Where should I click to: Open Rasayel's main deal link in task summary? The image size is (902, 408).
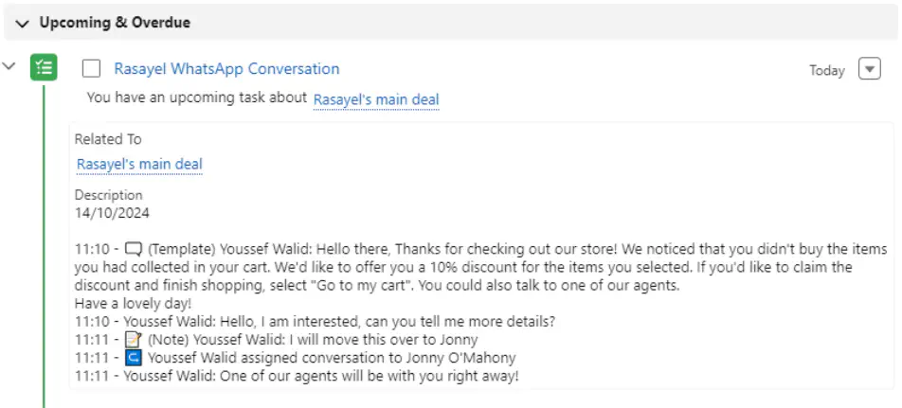click(376, 100)
